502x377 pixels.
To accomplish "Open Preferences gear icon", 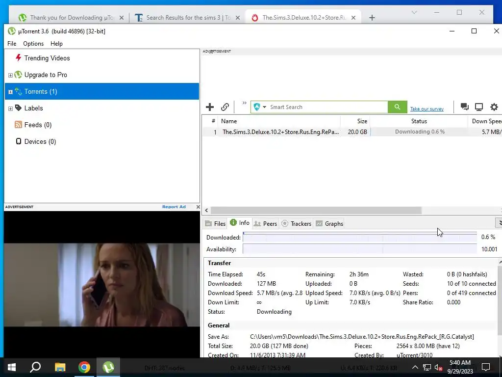I will 494,107.
